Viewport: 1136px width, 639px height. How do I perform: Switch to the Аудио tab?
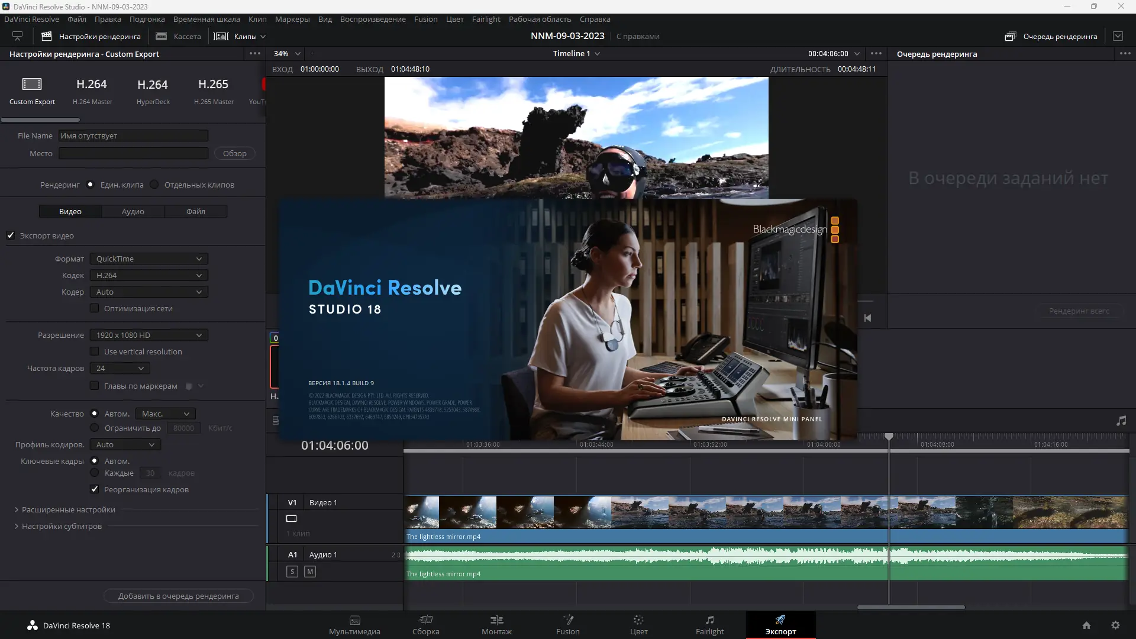click(133, 211)
